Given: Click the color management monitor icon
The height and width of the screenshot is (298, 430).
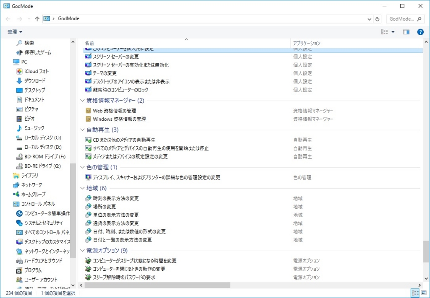Looking at the screenshot, I should coord(88,178).
